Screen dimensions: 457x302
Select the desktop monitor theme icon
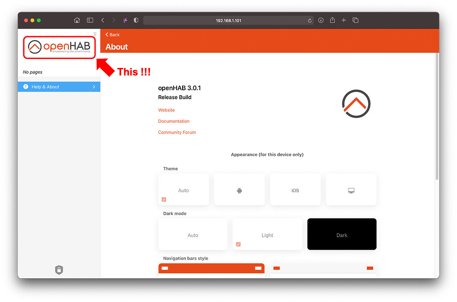351,190
